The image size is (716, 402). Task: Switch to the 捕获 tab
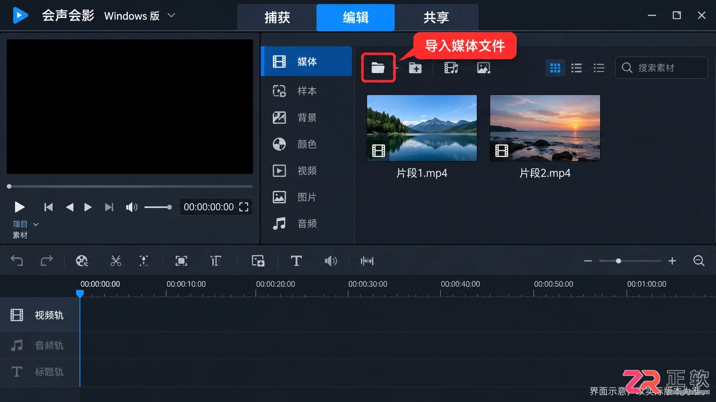[x=277, y=17]
